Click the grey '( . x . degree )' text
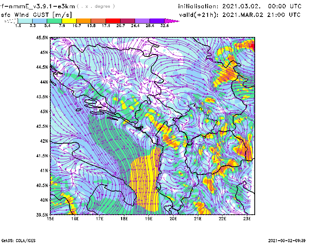This screenshot has width=314, height=243. [x=96, y=6]
